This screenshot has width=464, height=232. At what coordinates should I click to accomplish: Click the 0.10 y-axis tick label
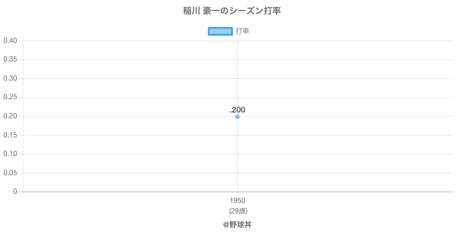(10, 154)
